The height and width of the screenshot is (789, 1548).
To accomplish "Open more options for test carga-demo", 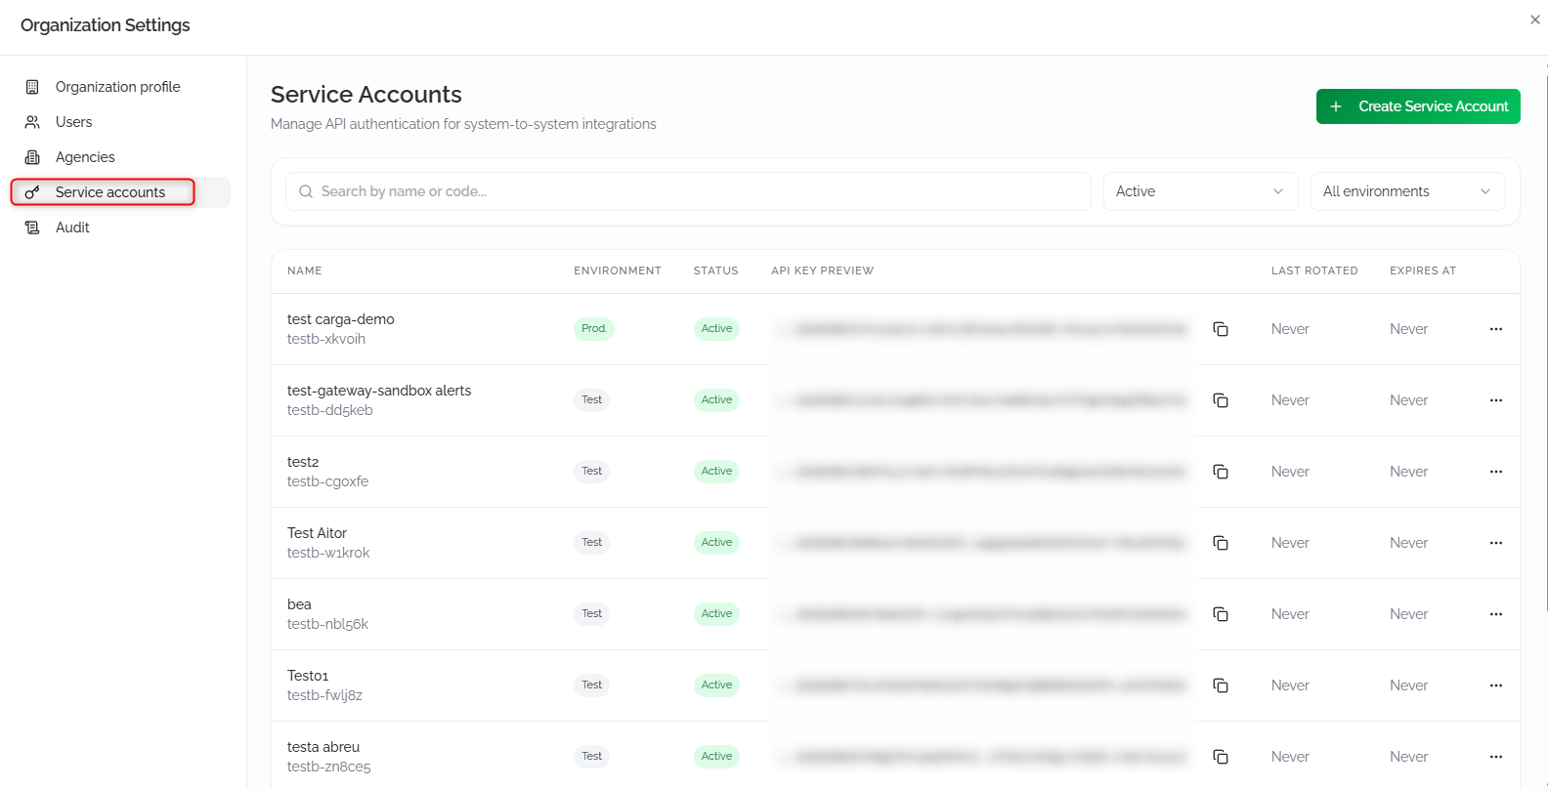I will [x=1496, y=329].
